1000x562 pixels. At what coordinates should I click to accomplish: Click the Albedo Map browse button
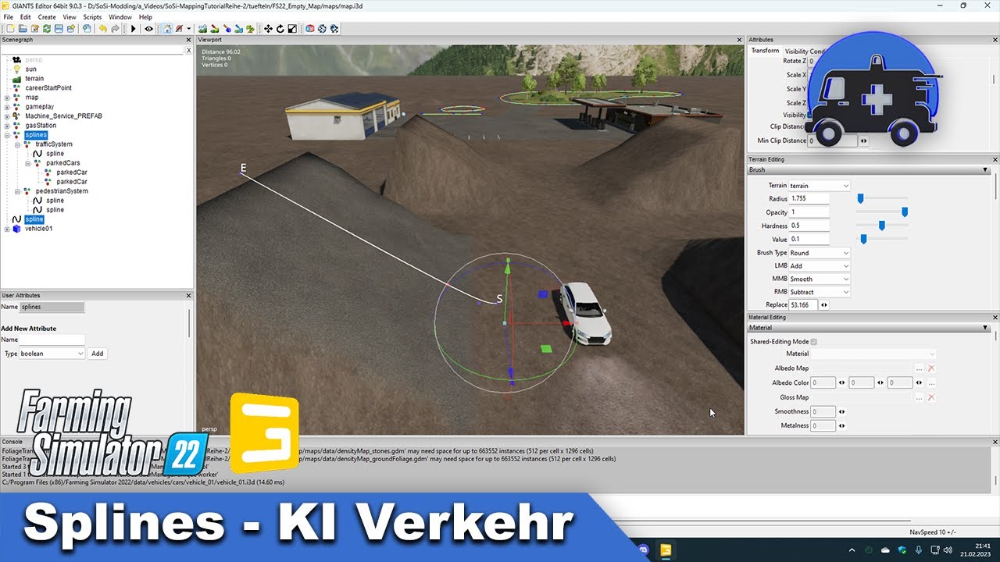point(919,368)
